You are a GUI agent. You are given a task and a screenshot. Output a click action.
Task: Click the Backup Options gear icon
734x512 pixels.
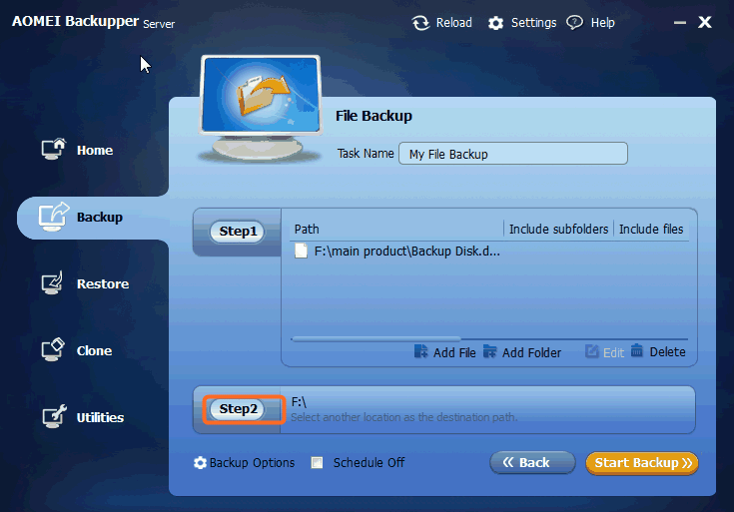[200, 463]
